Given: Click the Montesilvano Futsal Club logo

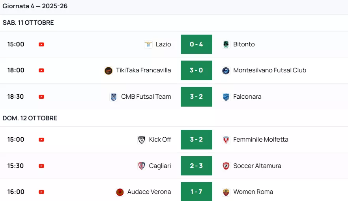Looking at the screenshot, I should pyautogui.click(x=226, y=71).
